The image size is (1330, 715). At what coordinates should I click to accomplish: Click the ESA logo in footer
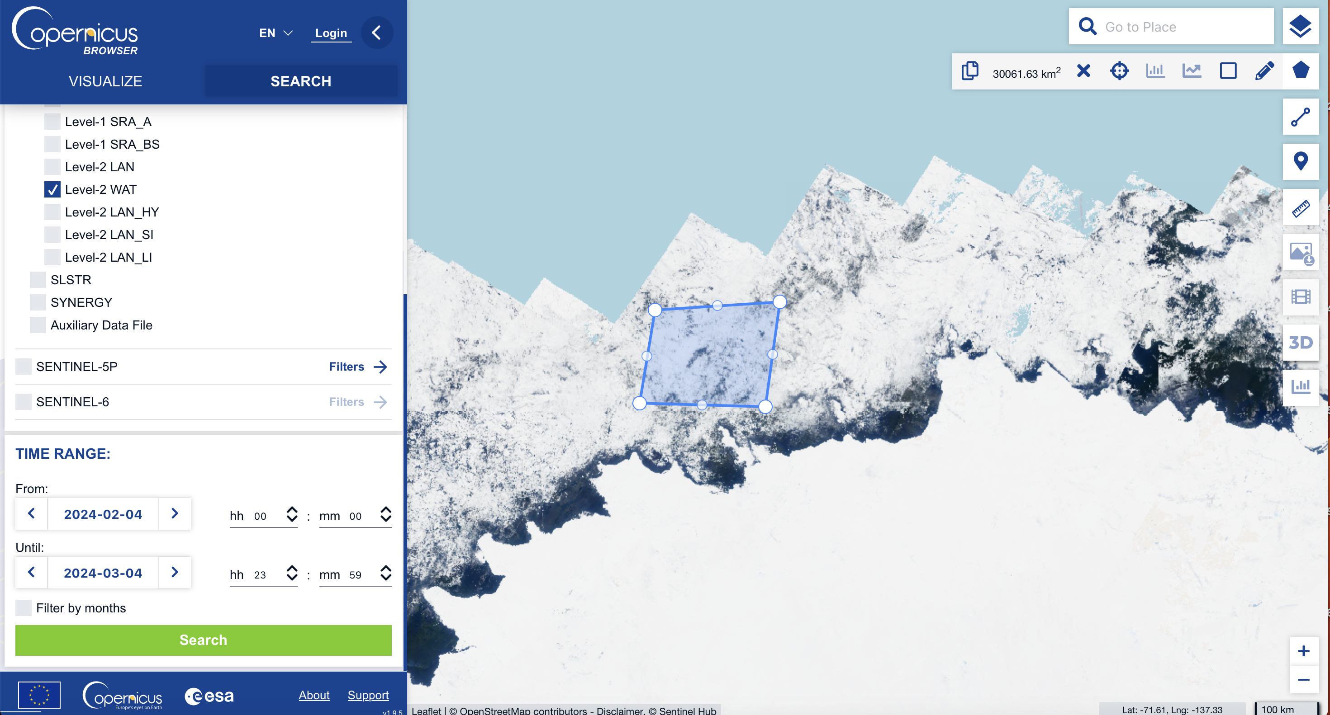[x=209, y=696]
